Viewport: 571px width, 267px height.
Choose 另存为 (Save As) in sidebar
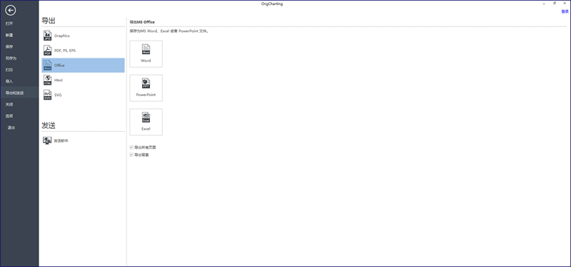[x=11, y=58]
